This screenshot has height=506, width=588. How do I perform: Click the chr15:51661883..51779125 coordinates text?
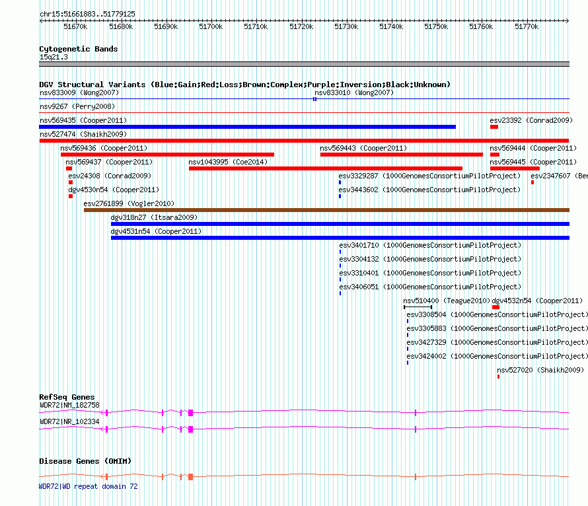87,14
